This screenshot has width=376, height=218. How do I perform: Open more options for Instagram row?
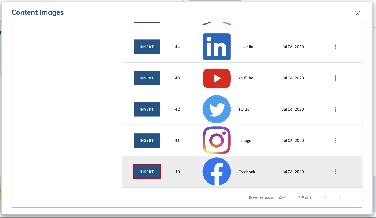[x=335, y=141]
